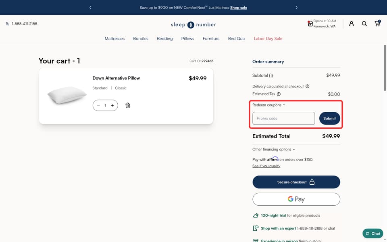This screenshot has height=242, width=387.
Task: Open the search magnifier icon
Action: tap(364, 24)
